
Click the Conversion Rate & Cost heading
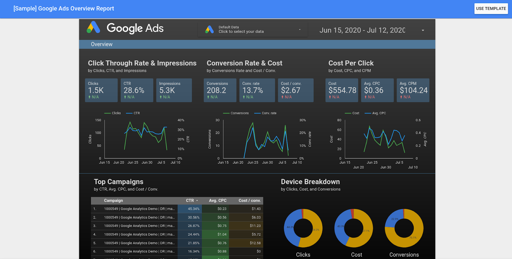click(244, 63)
